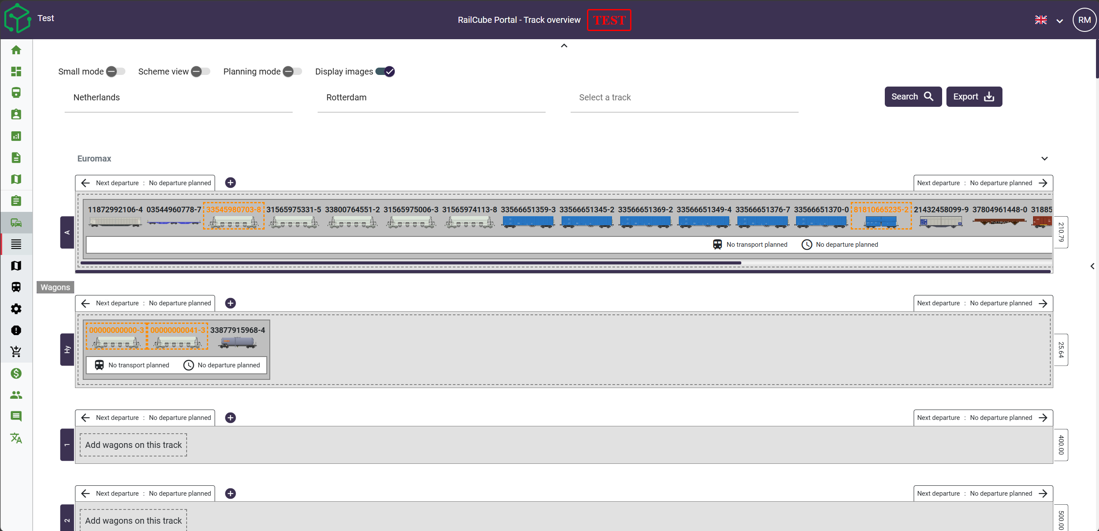Collapse the Euromax section chevron
Image resolution: width=1099 pixels, height=531 pixels.
1044,158
